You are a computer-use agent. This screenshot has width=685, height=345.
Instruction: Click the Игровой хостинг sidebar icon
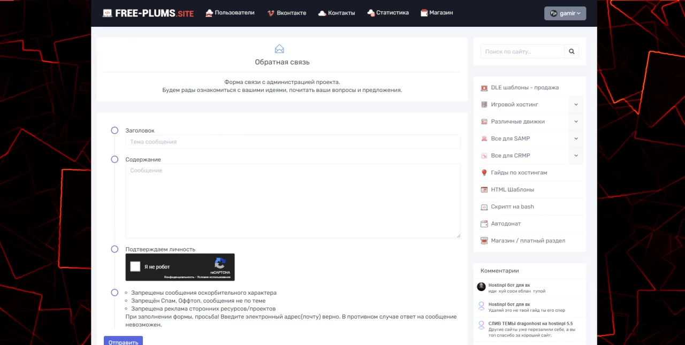pyautogui.click(x=484, y=105)
